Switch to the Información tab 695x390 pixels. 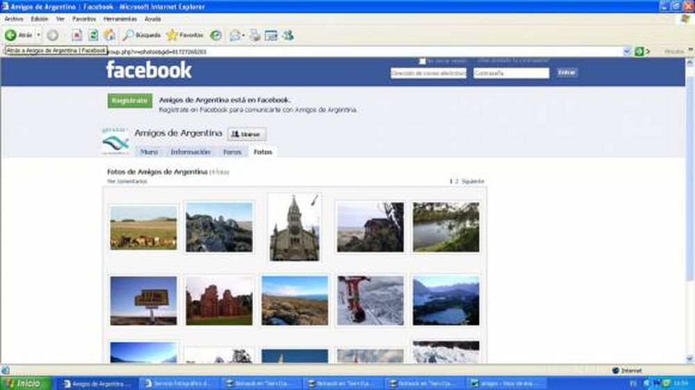[190, 151]
